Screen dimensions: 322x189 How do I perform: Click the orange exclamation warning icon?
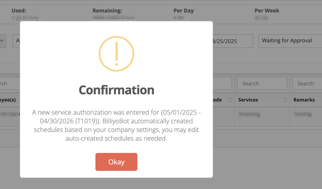point(116,54)
